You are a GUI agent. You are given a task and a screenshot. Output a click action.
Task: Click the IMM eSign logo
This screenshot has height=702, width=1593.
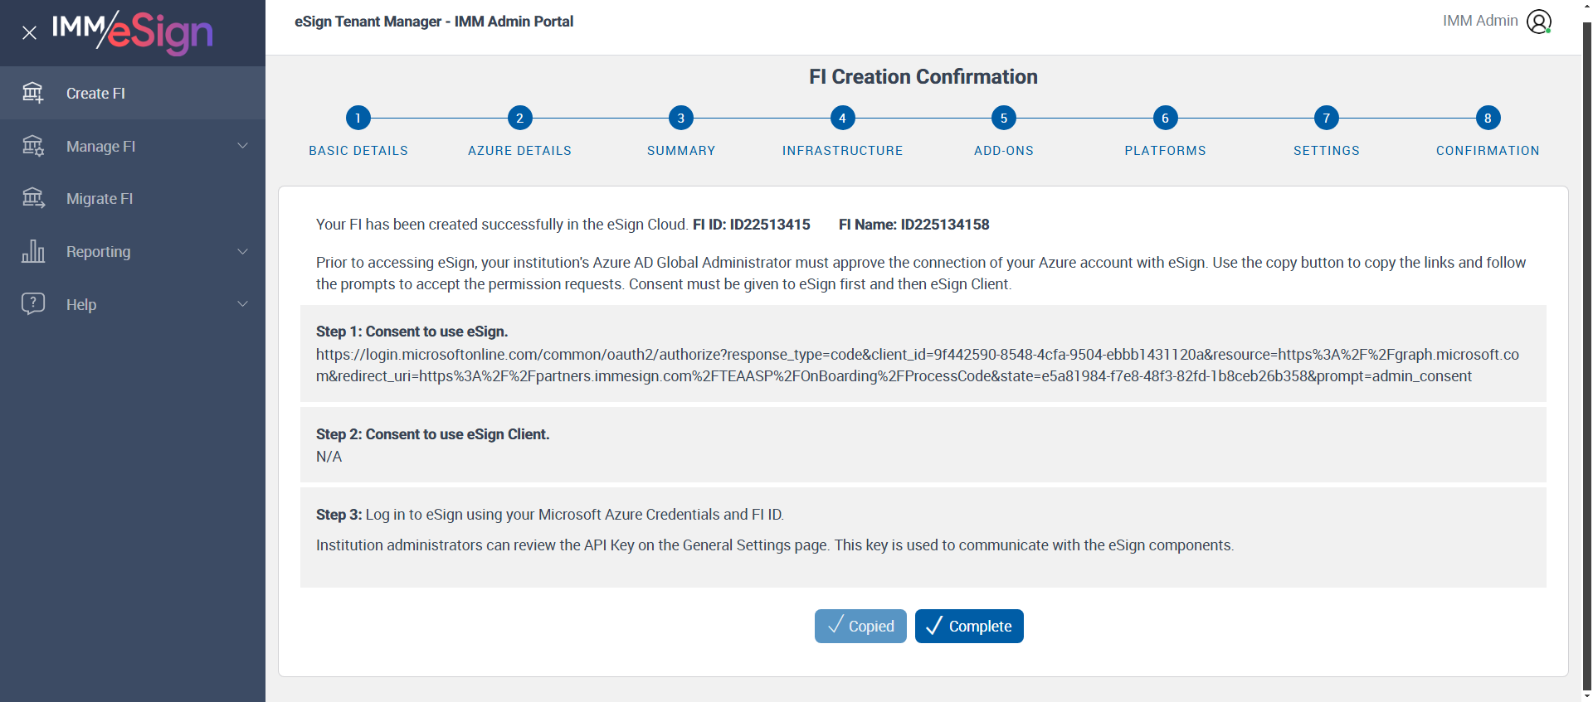click(133, 32)
